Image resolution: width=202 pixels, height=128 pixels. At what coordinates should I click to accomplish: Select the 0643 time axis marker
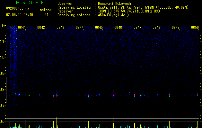coord(60,28)
